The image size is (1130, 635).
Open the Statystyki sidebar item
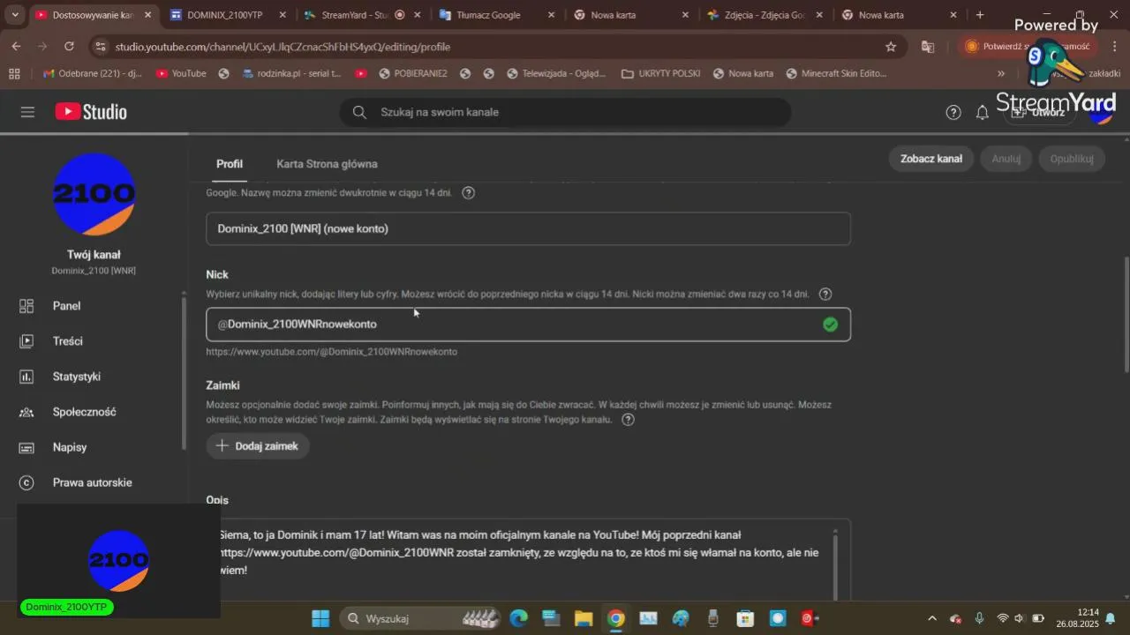(92, 377)
